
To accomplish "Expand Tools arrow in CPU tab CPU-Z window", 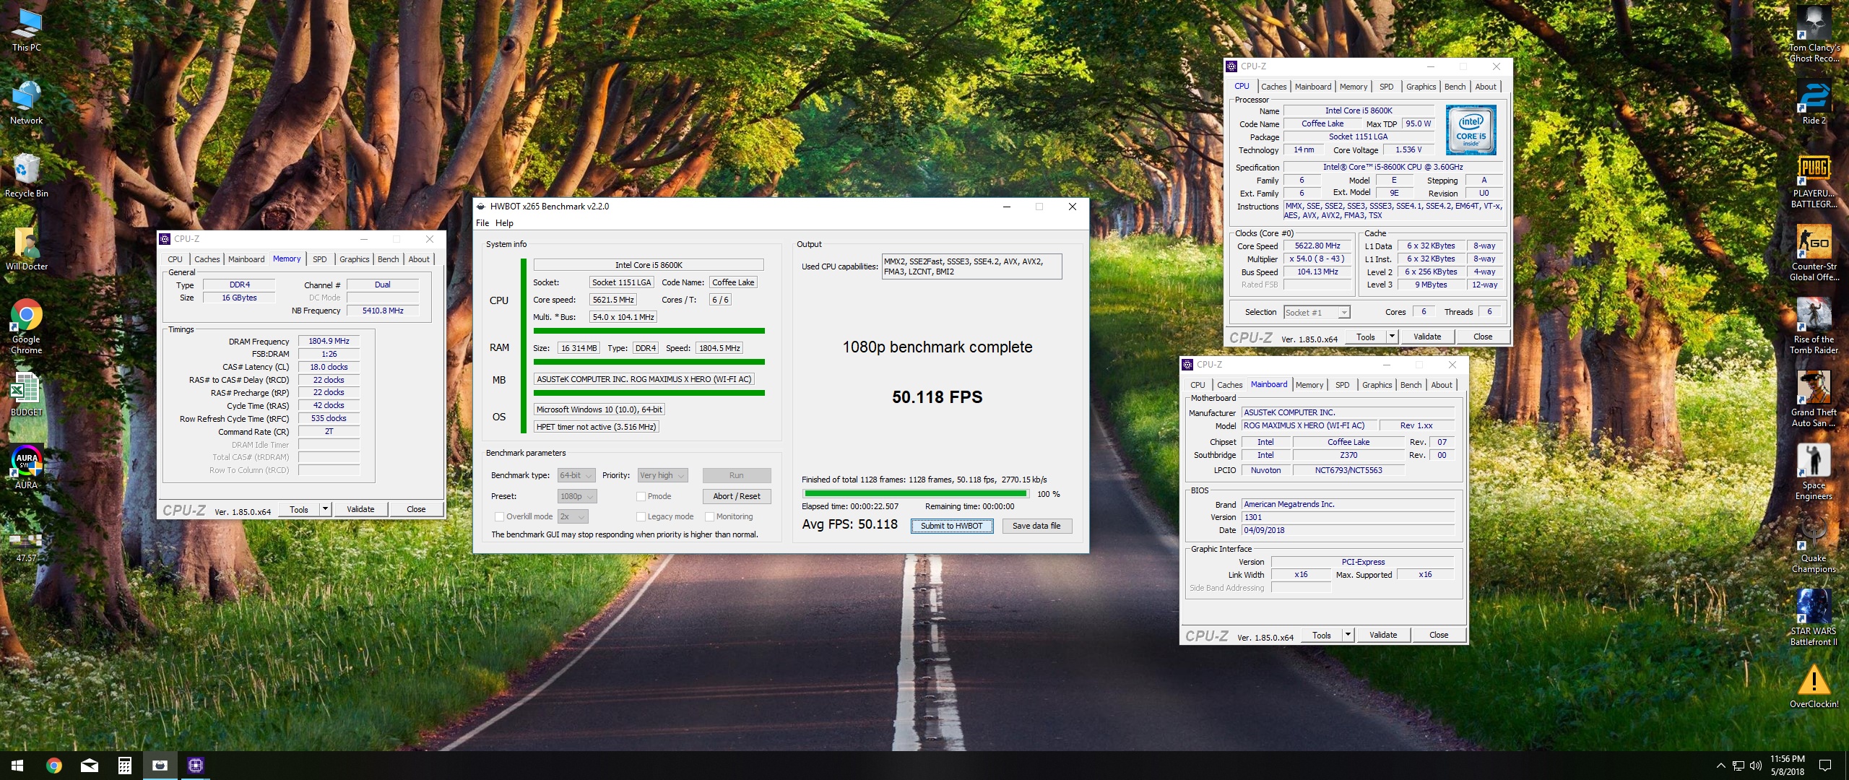I will (1392, 337).
